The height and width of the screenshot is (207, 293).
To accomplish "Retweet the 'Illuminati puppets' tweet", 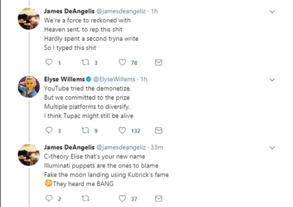I will pyautogui.click(x=86, y=198).
